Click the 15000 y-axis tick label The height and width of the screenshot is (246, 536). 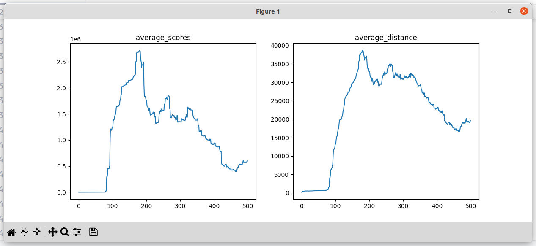(280, 138)
